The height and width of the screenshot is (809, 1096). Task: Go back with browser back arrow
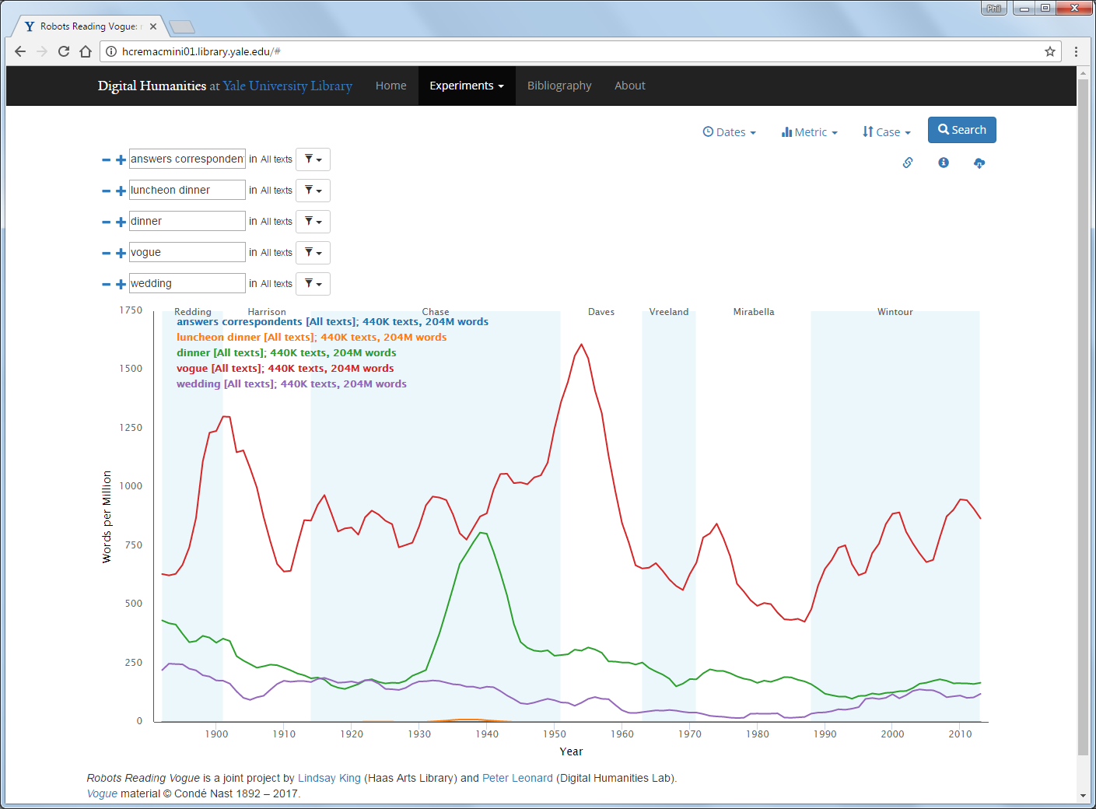click(20, 51)
